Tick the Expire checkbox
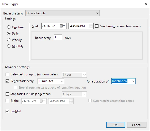This screenshot has height=131, width=150. 7,101
